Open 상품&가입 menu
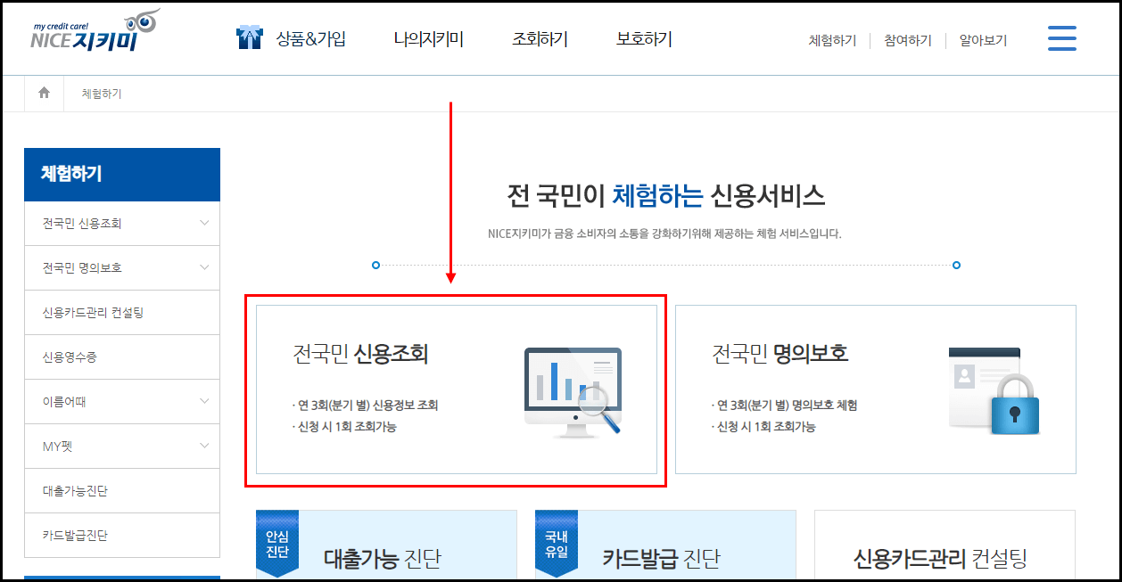The image size is (1122, 582). pyautogui.click(x=310, y=39)
